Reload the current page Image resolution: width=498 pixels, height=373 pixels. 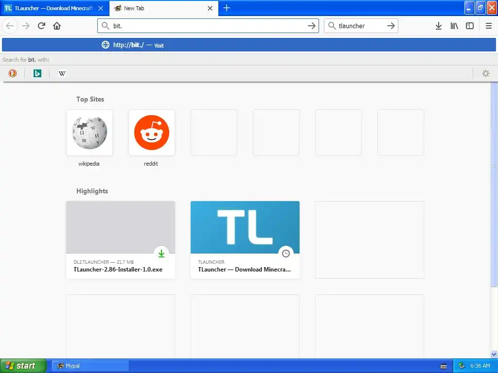coord(42,26)
